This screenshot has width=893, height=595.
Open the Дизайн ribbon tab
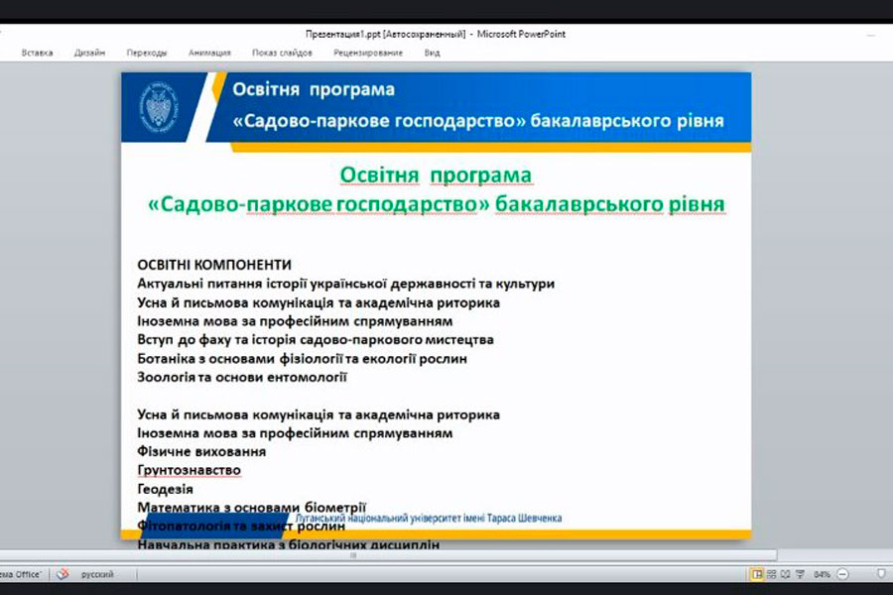pos(89,53)
